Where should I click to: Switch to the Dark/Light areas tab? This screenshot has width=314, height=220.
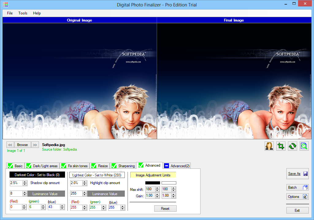(42, 166)
